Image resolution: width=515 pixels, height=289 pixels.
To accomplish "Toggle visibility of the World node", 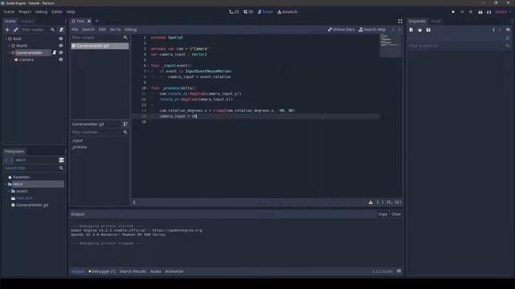I will tap(61, 46).
